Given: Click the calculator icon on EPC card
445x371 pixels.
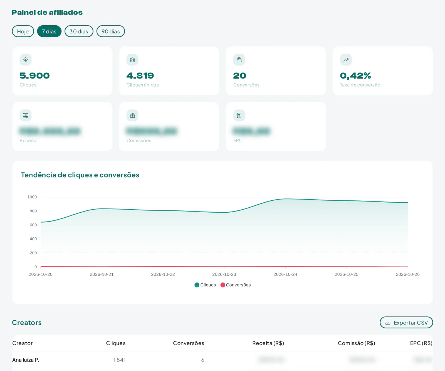Looking at the screenshot, I should coord(239,115).
